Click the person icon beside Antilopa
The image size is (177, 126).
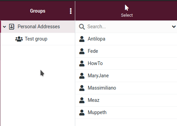coord(82,39)
